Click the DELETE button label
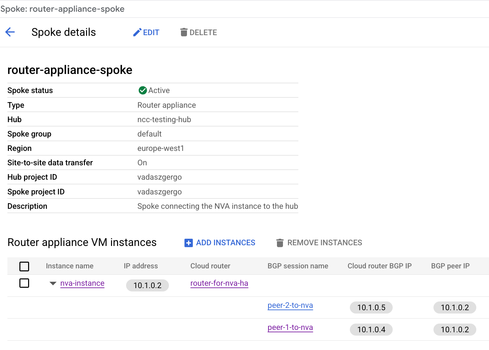This screenshot has height=350, width=489. [203, 32]
